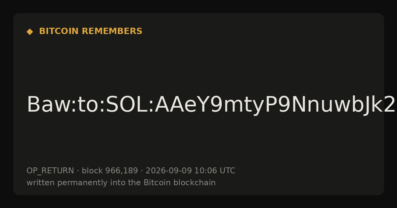Viewport: 397px width, 208px height.
Task: Click the OP_RETURN label
Action: pos(50,171)
